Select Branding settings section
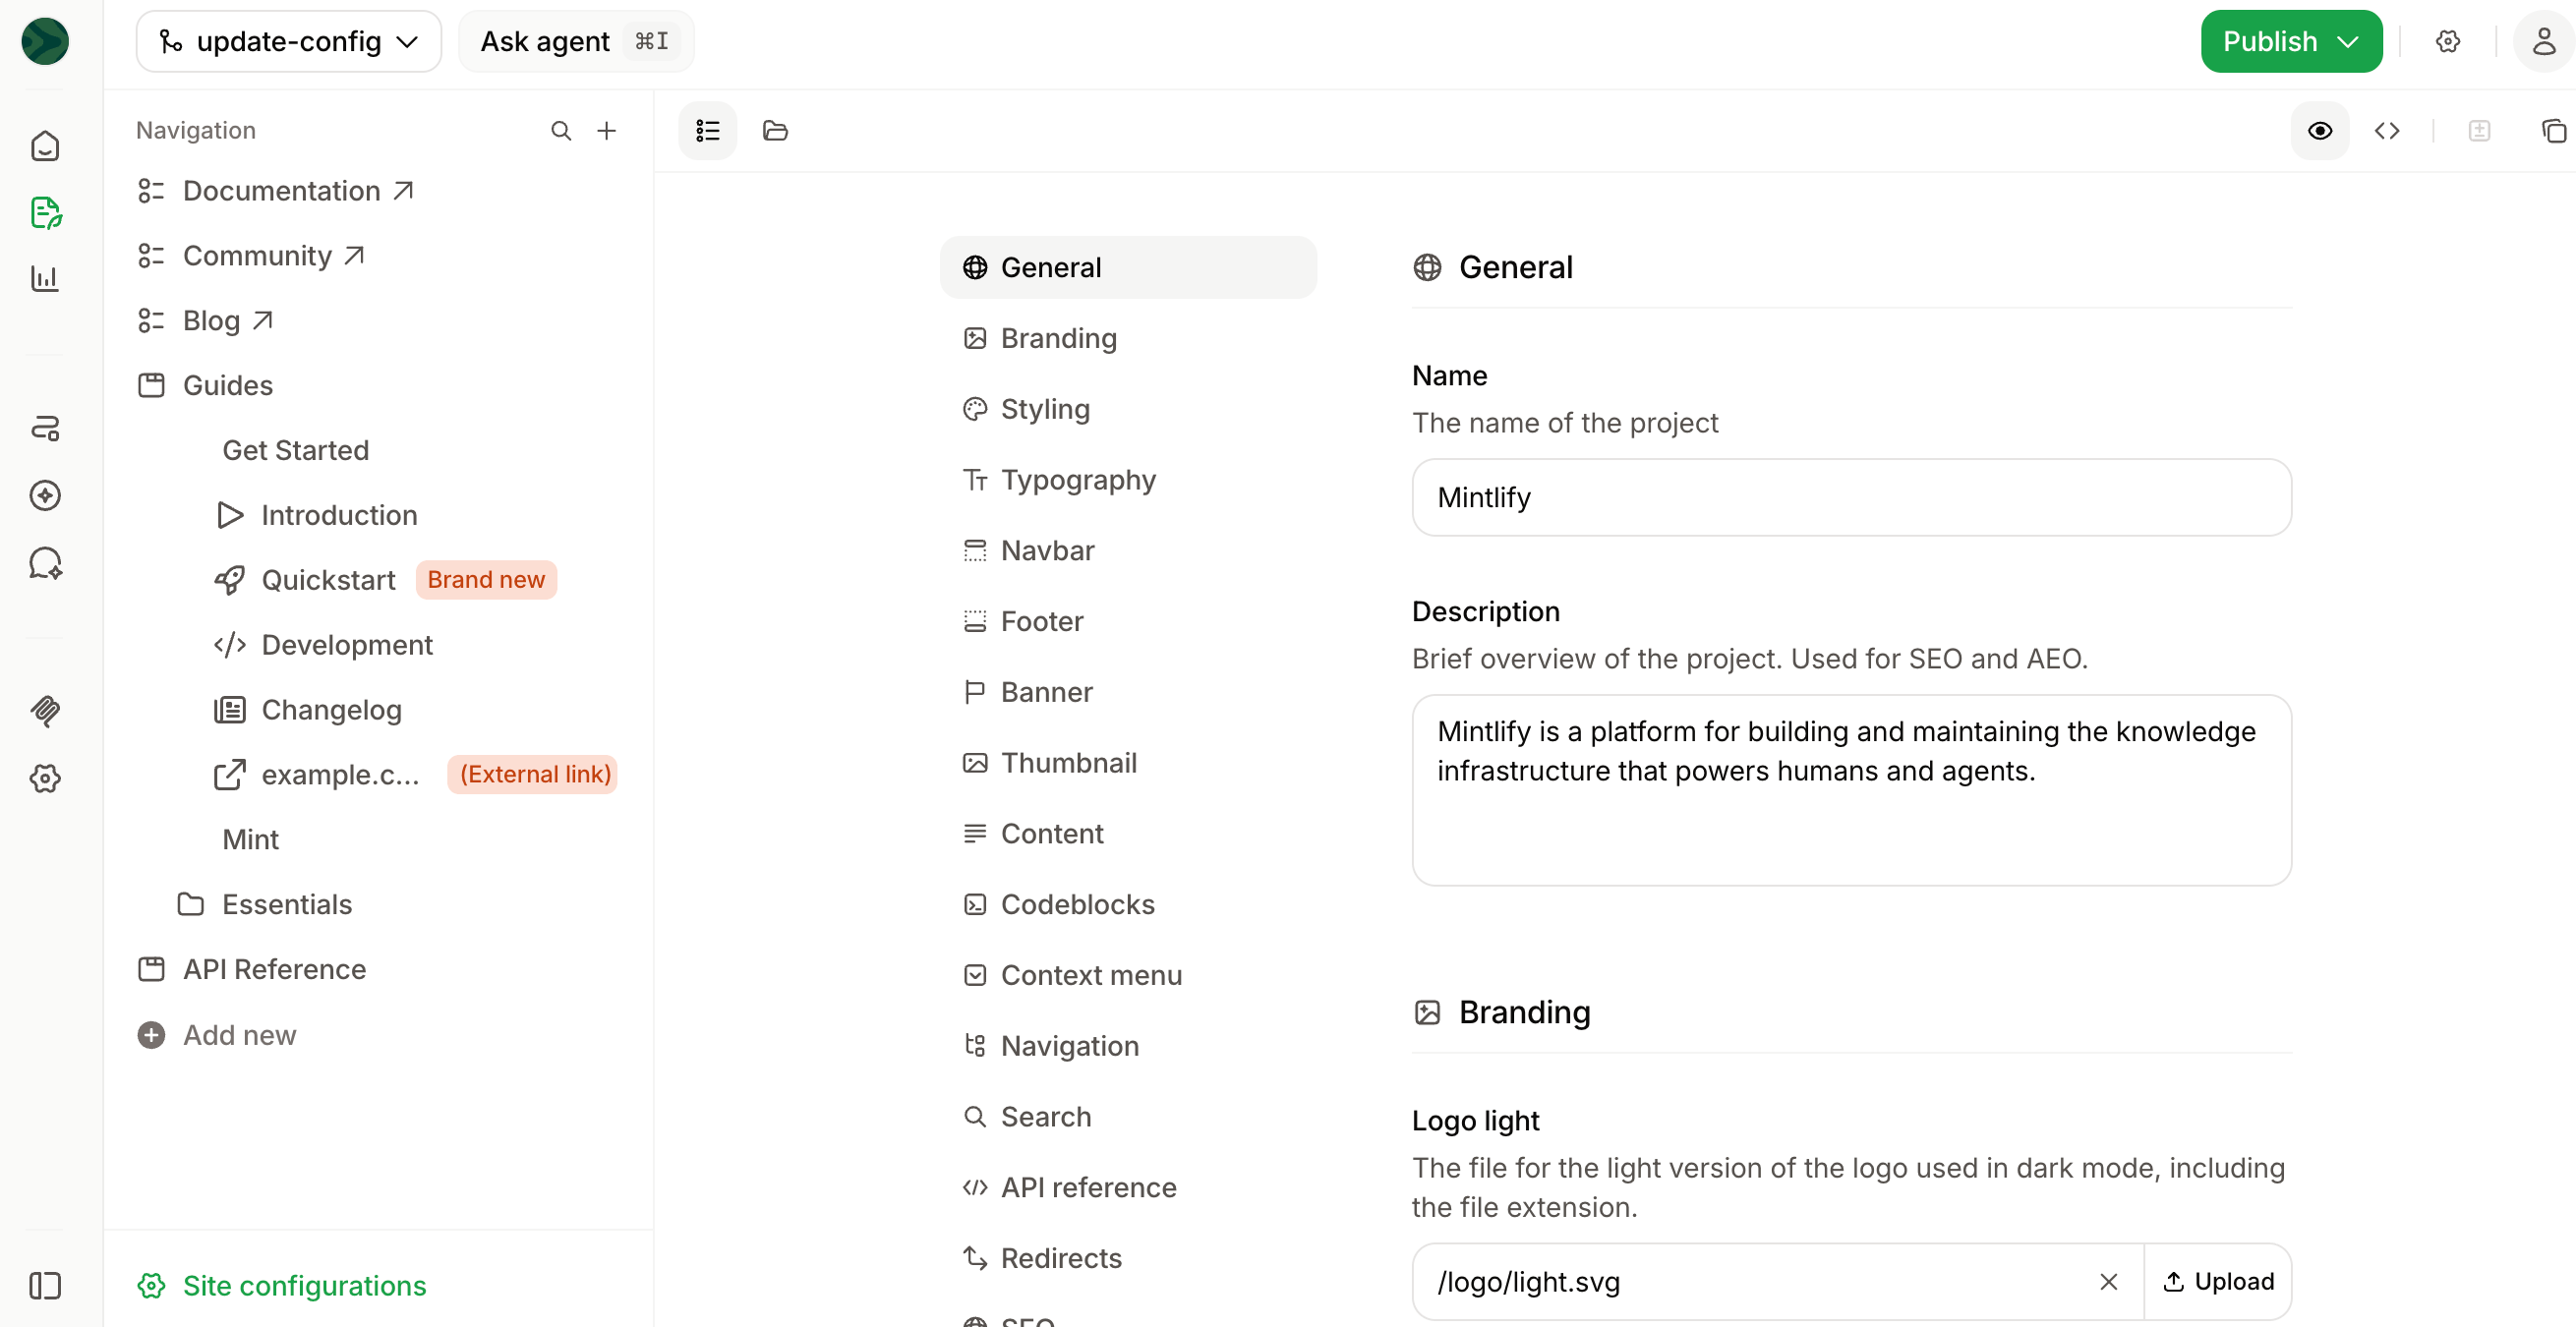Viewport: 2576px width, 1327px height. (x=1128, y=338)
